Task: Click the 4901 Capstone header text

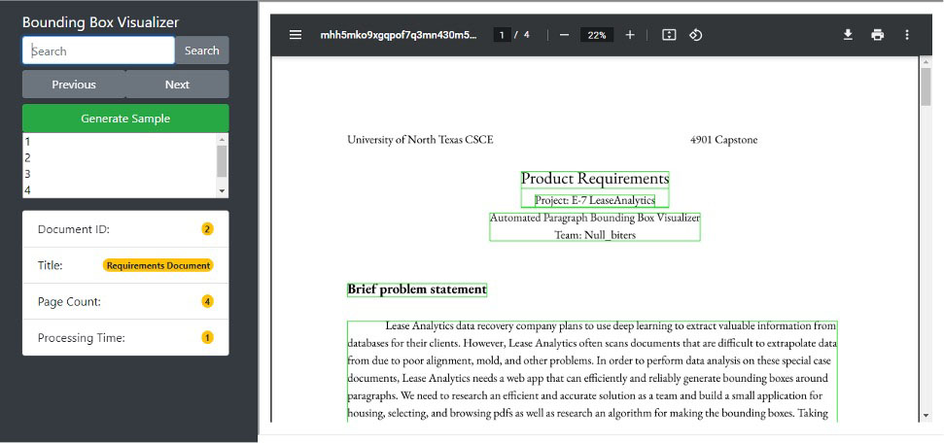Action: (x=723, y=140)
